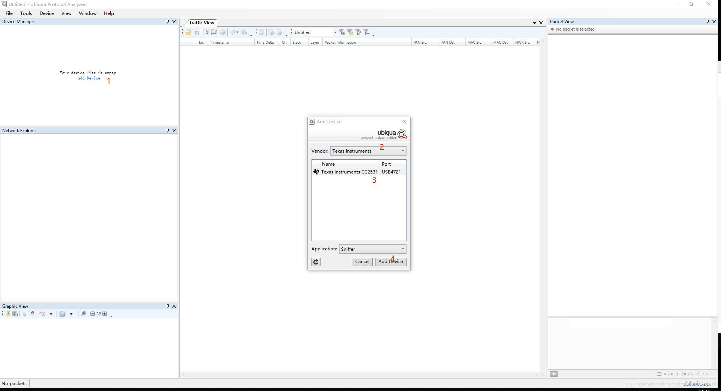
Task: Click the first funnel filter icon
Action: (x=342, y=32)
